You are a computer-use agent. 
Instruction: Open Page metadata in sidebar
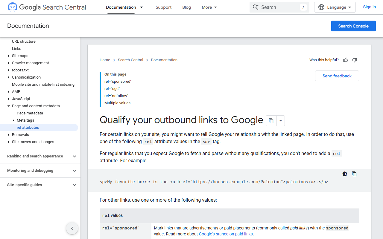click(x=30, y=113)
